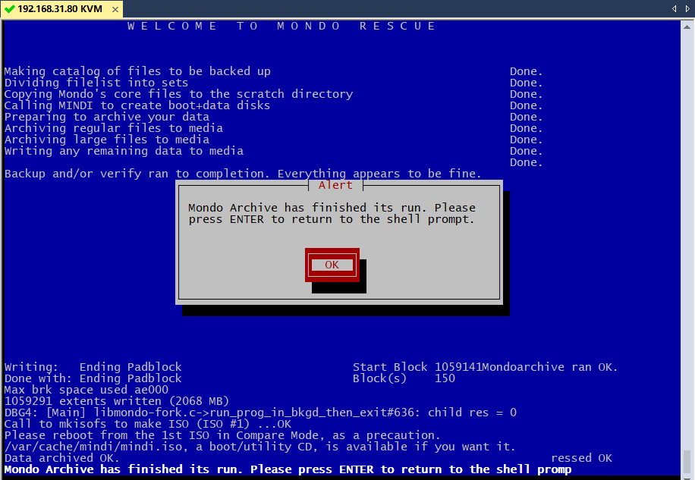Click the 'Call to mkisofs' log line
This screenshot has height=480, width=695.
[148, 424]
